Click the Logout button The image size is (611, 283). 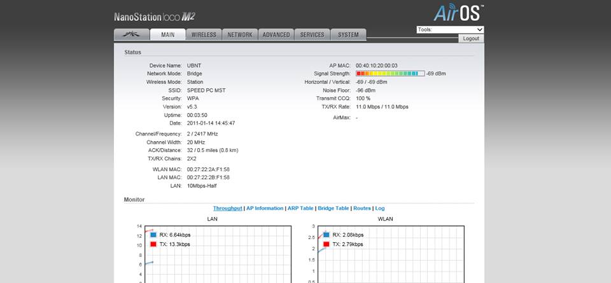coord(471,39)
